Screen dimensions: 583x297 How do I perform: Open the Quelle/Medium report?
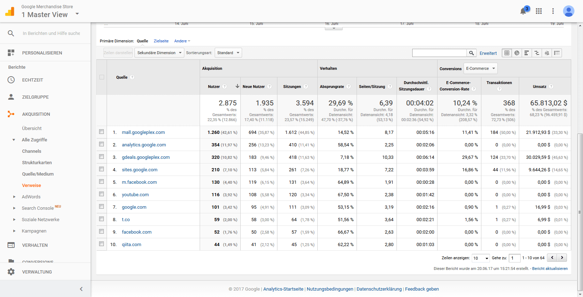tap(38, 174)
